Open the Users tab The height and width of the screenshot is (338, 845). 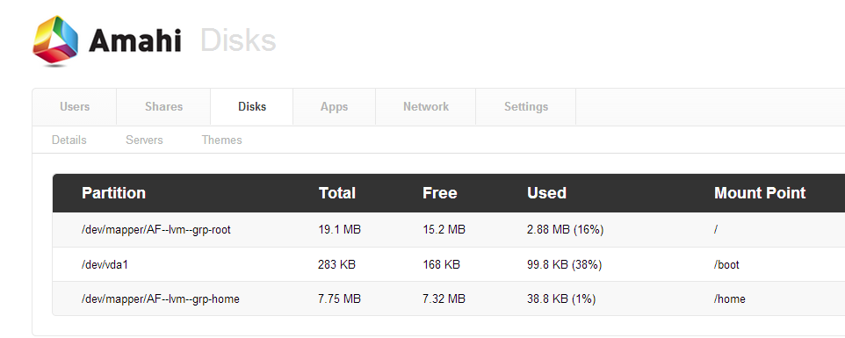(75, 106)
